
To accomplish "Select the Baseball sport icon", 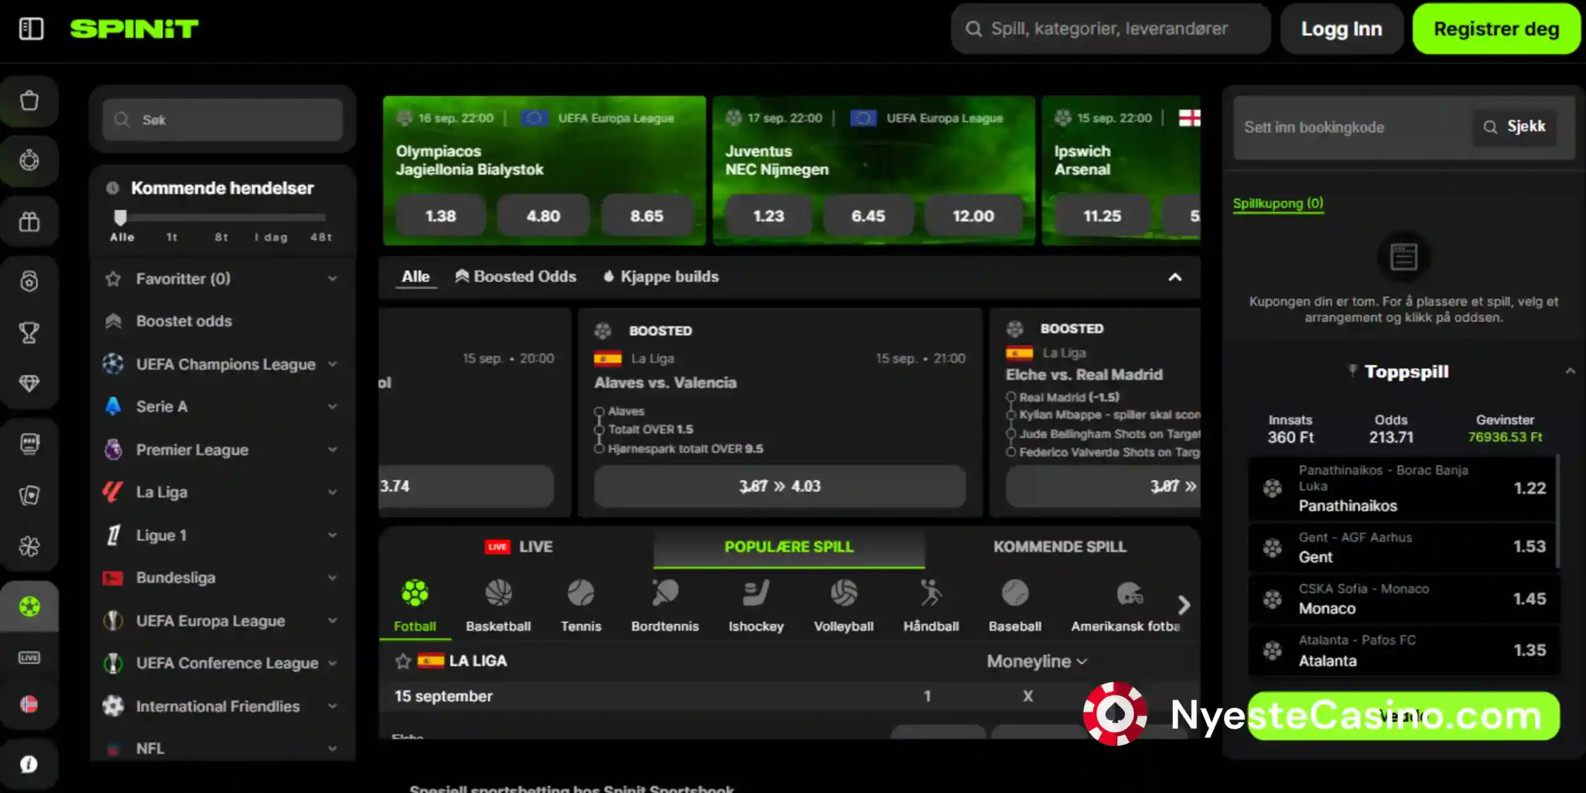I will click(x=1015, y=606).
